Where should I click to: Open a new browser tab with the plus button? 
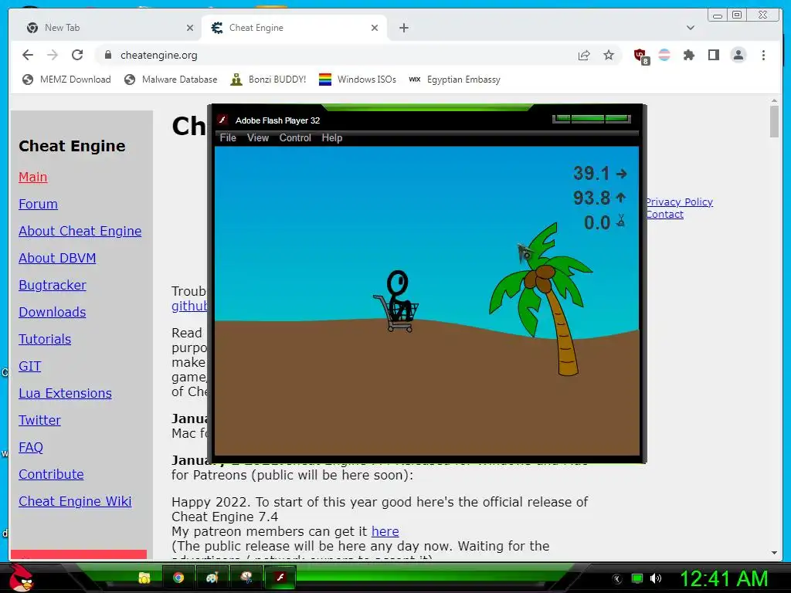(403, 28)
